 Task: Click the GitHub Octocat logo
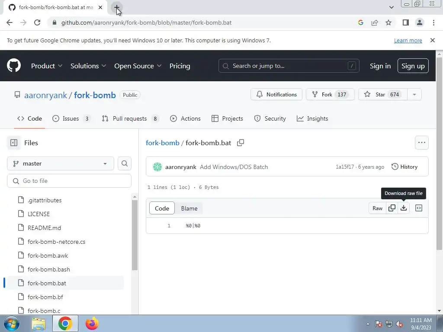(13, 66)
